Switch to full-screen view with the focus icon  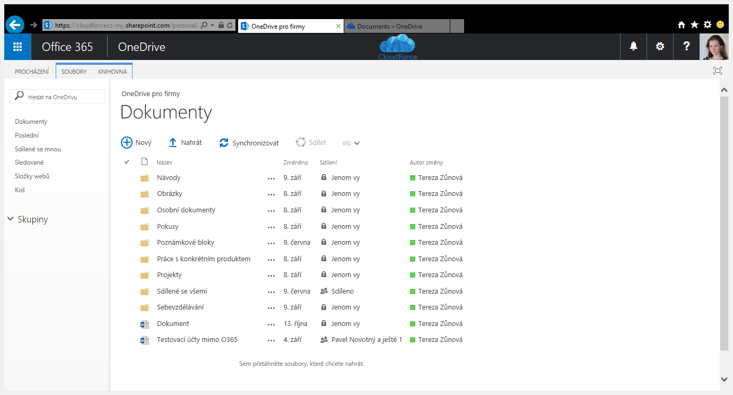point(718,70)
